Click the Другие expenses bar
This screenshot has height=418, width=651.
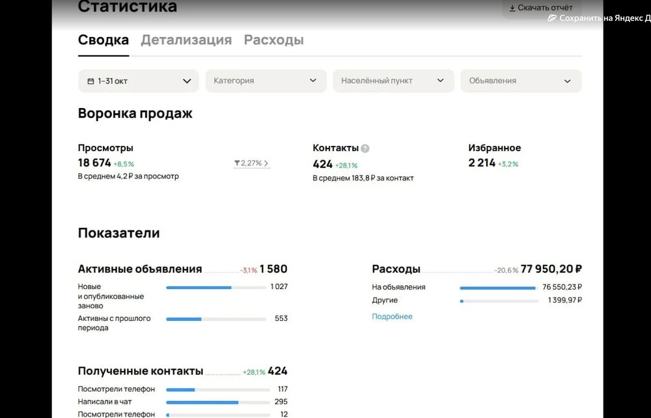[499, 301]
